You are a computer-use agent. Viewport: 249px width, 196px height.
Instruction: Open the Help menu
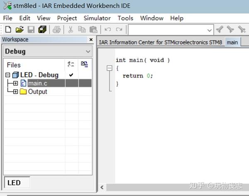point(177,18)
